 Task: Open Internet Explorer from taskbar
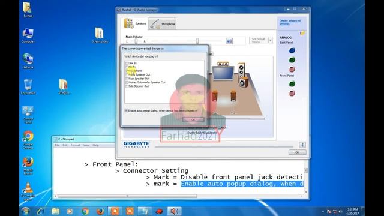(x=41, y=211)
